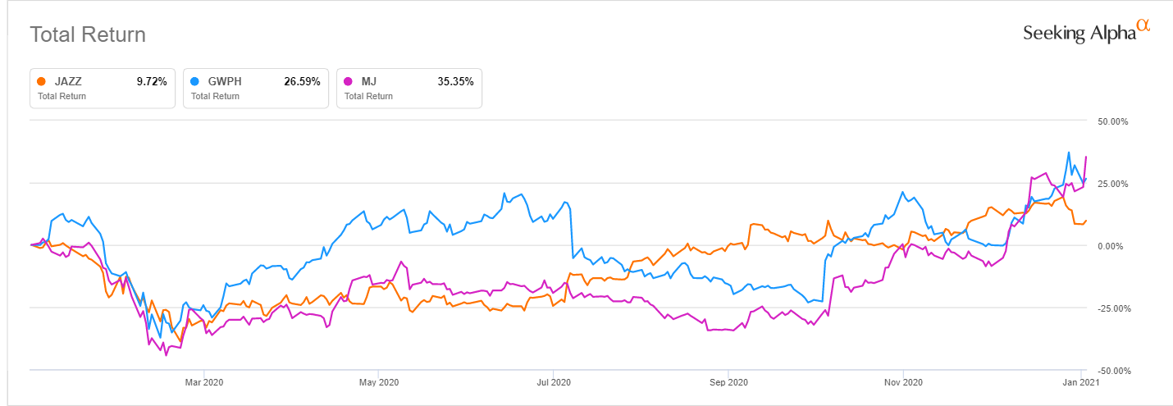1173x406 pixels.
Task: Click the orange alpha symbol in logo
Action: tap(1143, 26)
